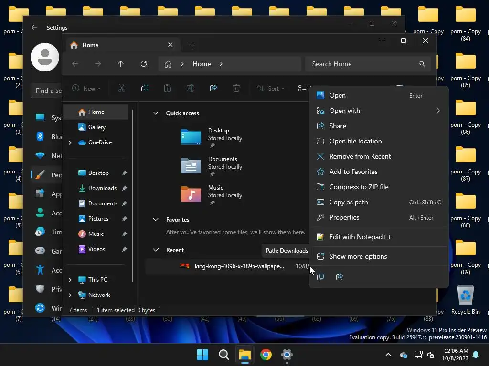Select Home in navigation pane
This screenshot has height=366, width=489.
pos(96,112)
